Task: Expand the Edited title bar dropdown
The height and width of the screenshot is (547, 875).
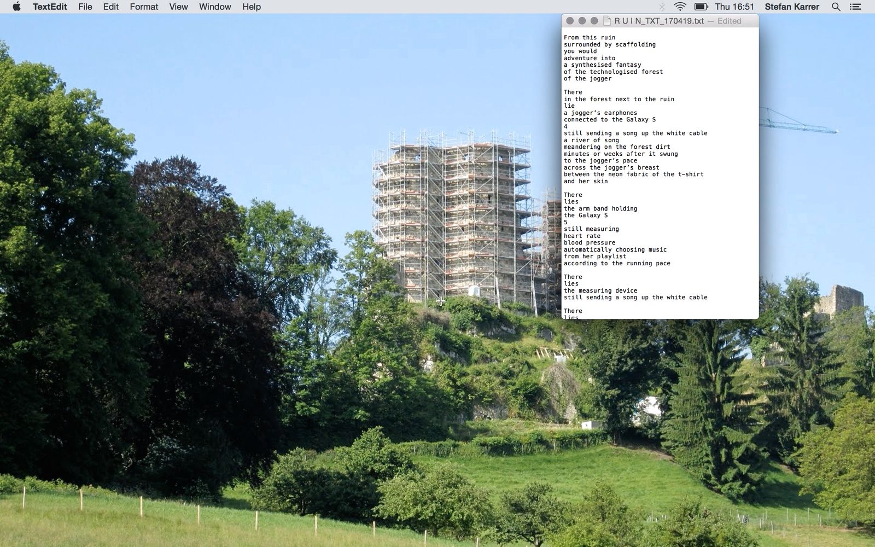Action: coord(729,21)
